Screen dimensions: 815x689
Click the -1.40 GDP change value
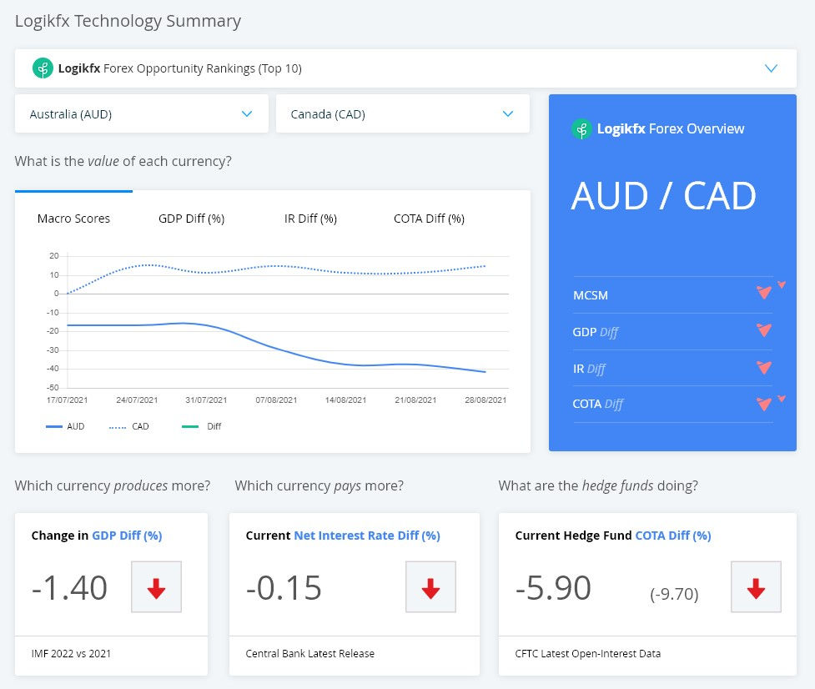click(69, 588)
